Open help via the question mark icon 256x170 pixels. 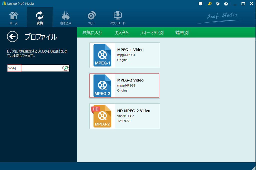(x=226, y=4)
